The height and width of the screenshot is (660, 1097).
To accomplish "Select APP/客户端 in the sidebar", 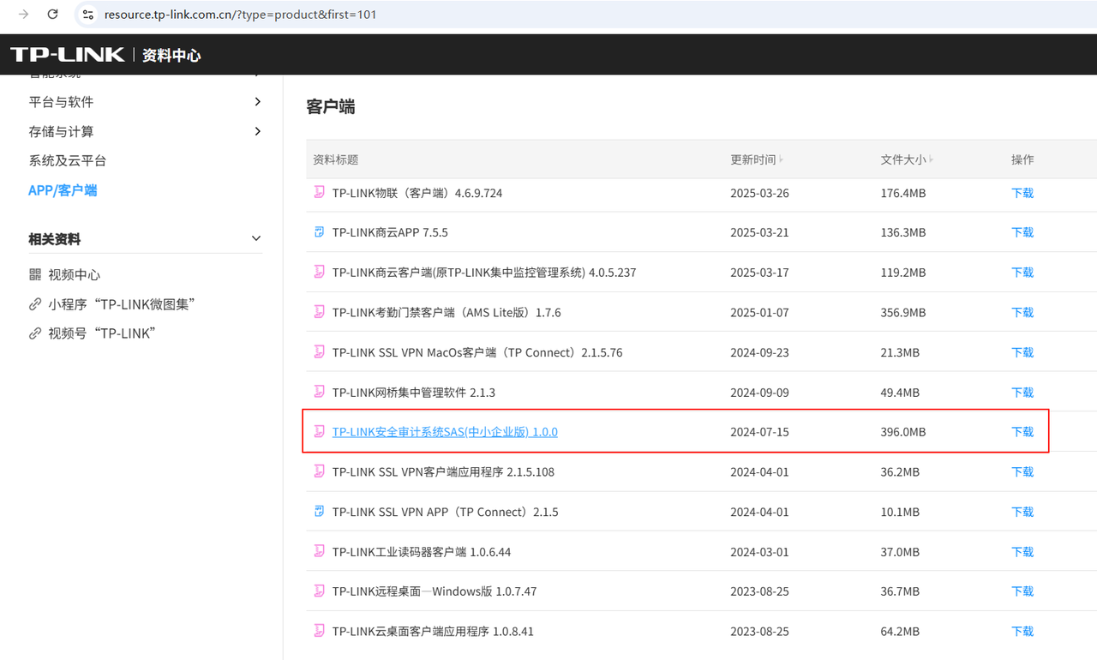I will point(63,189).
